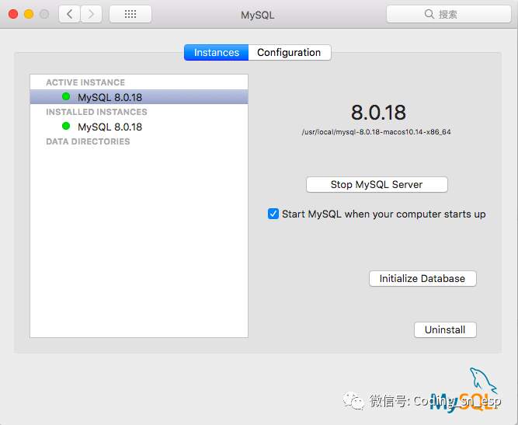This screenshot has height=425, width=518.
Task: Switch to the Instances tab
Action: click(x=217, y=53)
